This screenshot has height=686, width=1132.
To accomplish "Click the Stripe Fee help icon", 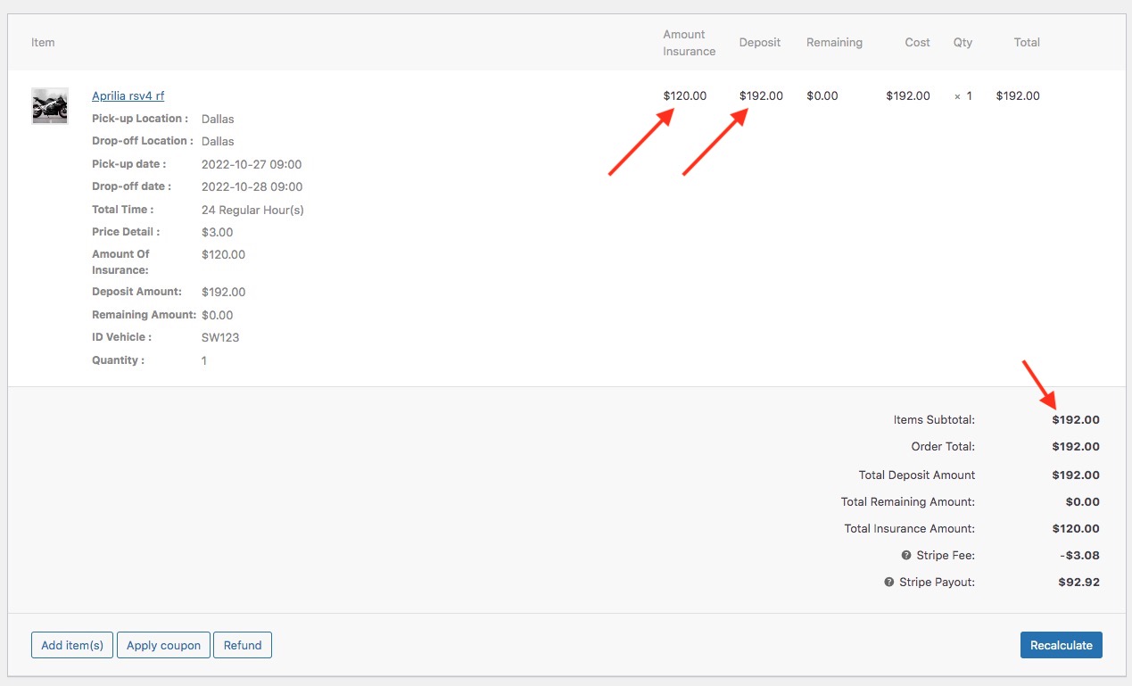I will coord(907,556).
